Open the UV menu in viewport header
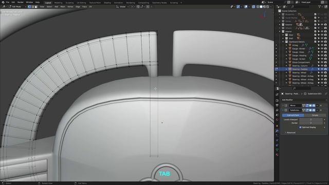This screenshot has width=329, height=185. coord(90,7)
